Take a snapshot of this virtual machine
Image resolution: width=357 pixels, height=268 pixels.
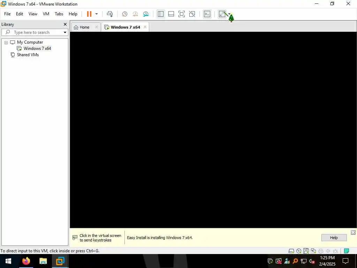pos(124,14)
